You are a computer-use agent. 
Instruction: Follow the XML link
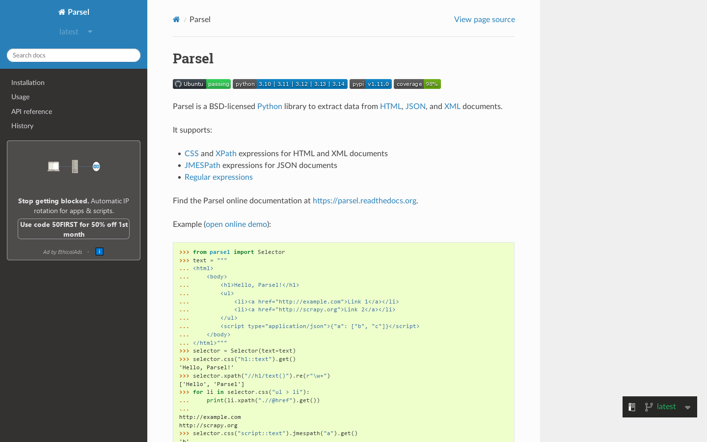click(x=452, y=106)
